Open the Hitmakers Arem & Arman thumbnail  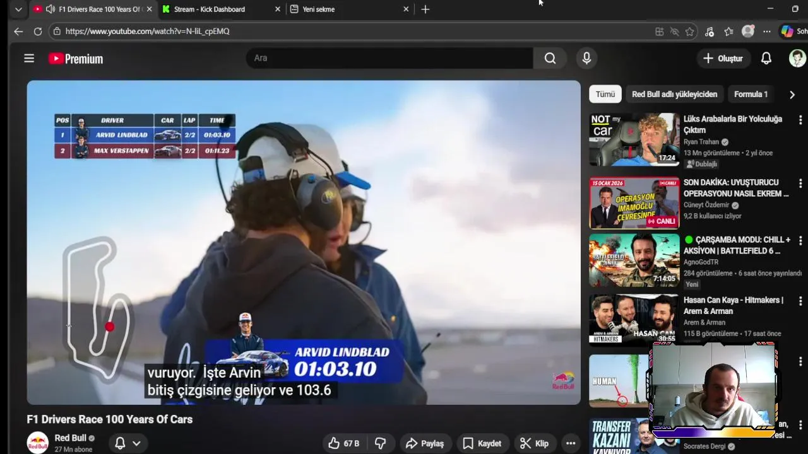tap(634, 320)
